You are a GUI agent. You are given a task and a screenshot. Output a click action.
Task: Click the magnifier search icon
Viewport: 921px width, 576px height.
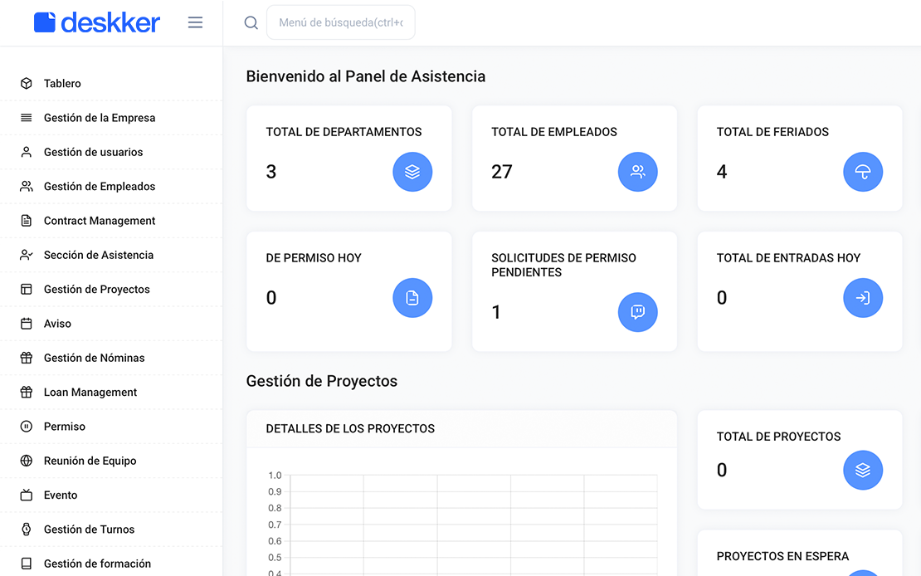point(251,23)
